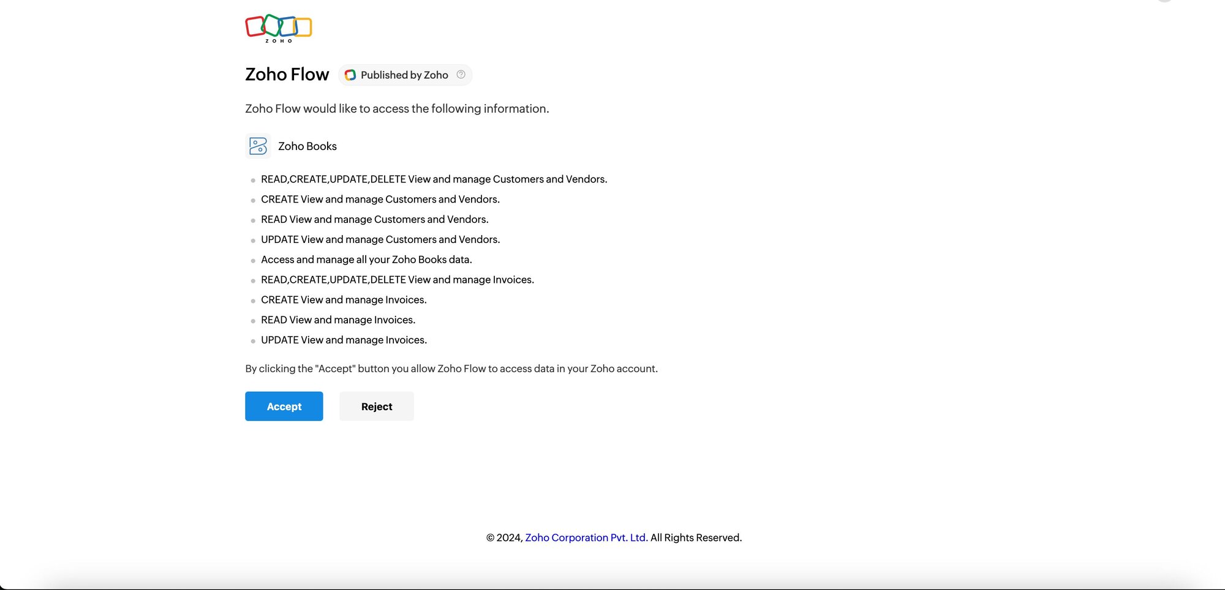Select the UPDATE View and manage Invoices line
This screenshot has height=590, width=1225.
[x=344, y=340]
